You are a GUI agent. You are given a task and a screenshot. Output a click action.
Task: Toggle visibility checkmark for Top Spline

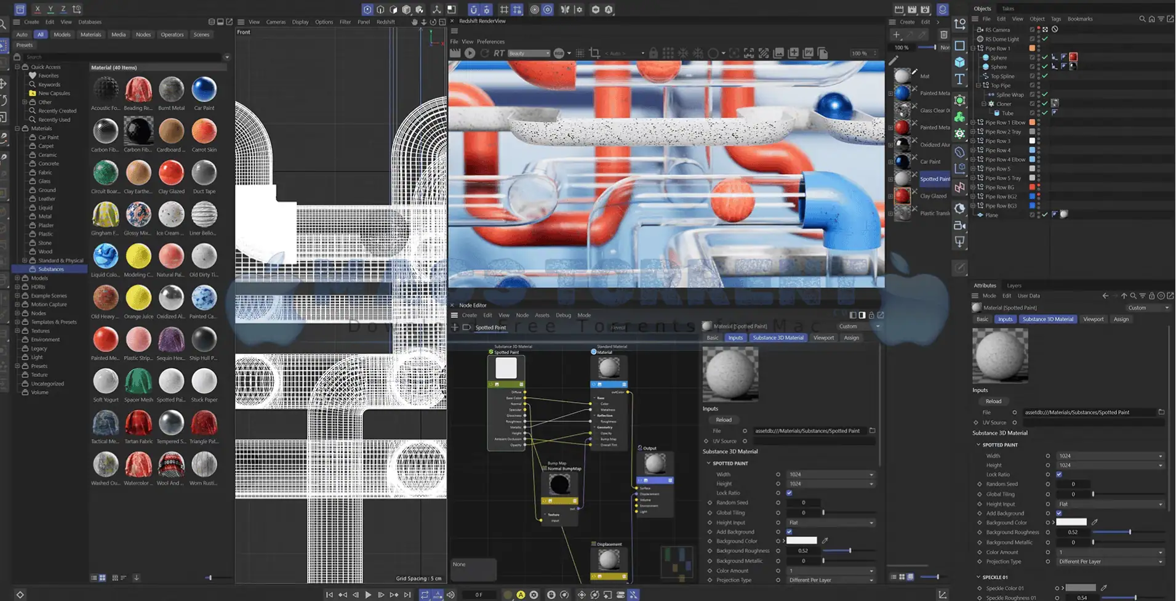[x=1045, y=76]
